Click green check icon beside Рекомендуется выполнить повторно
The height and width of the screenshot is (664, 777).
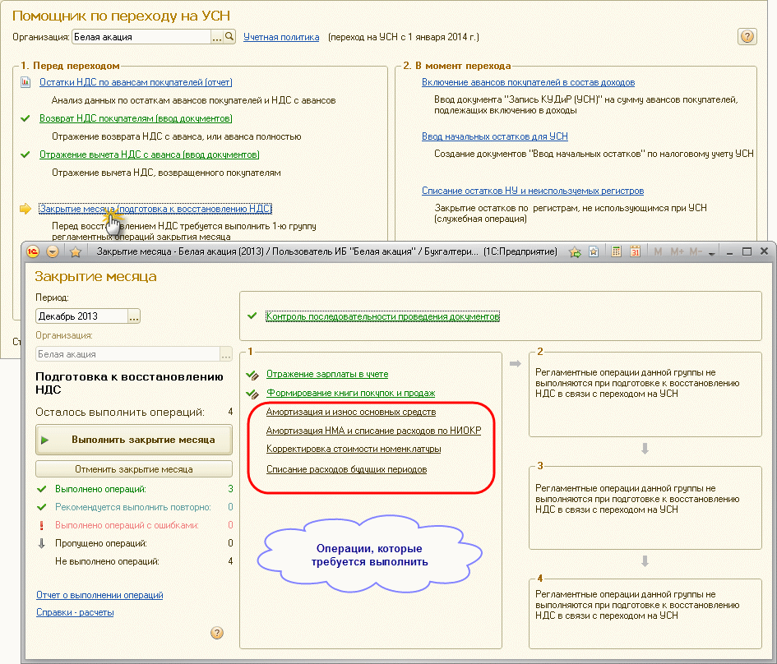pyautogui.click(x=42, y=507)
